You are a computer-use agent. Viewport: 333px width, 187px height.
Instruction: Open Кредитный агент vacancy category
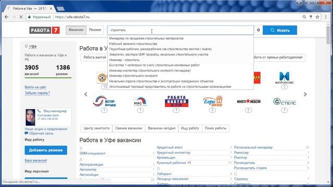tap(170, 148)
